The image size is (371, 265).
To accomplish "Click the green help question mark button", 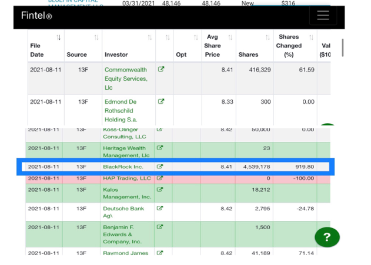I will [x=327, y=237].
